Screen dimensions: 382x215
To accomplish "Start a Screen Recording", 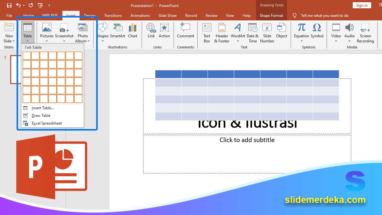I will 365,33.
